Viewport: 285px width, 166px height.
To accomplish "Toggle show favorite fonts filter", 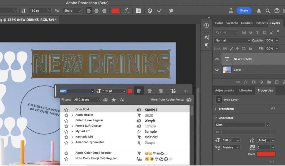I will [x=114, y=100].
